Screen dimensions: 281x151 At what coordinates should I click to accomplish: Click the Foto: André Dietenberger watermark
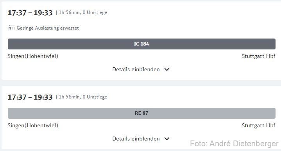tap(234, 144)
